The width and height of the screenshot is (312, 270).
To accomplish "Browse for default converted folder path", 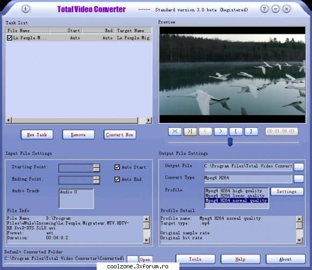I will [132, 259].
